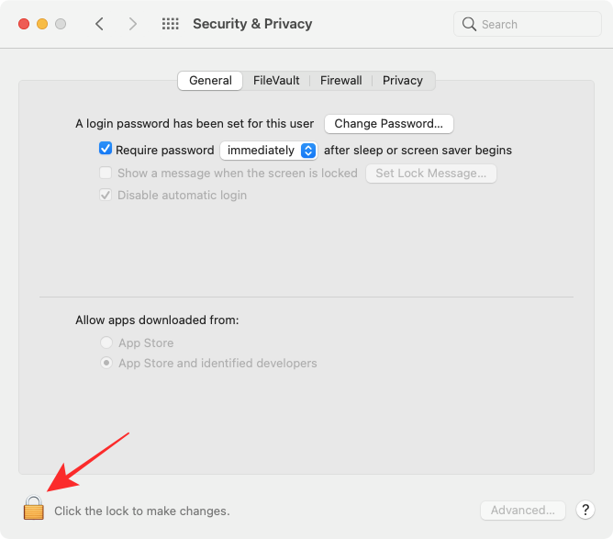Click the Set Lock Message button

click(430, 173)
